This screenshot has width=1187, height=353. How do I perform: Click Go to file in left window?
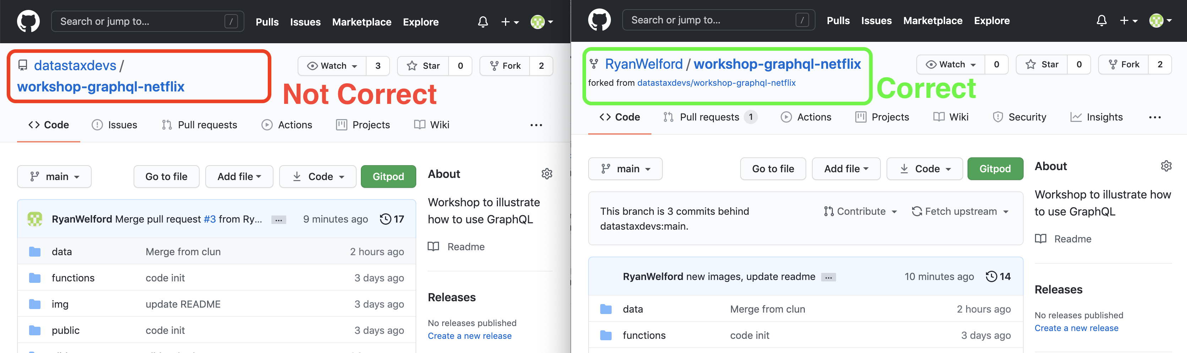[x=166, y=176]
